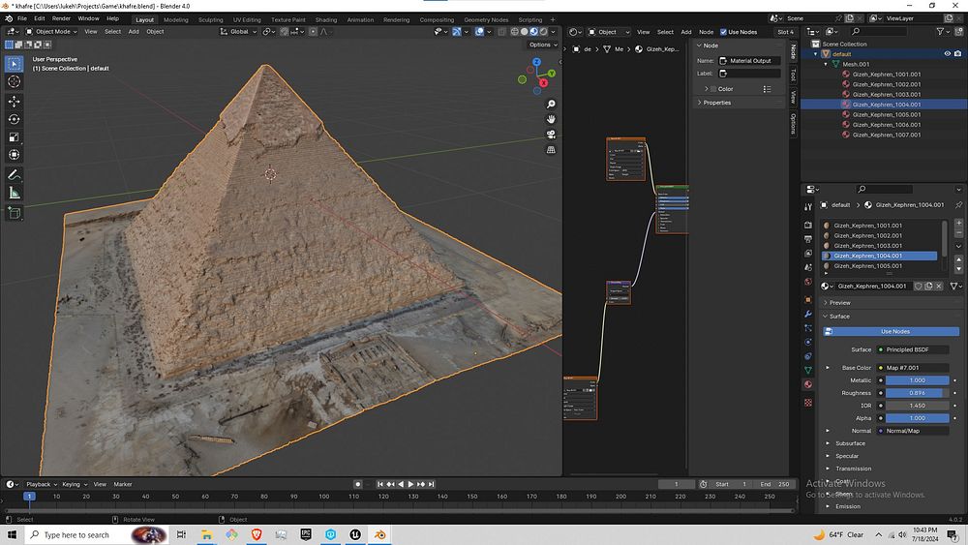Screen dimensions: 968x545
Task: Expand the Properties panel in the node sidebar
Action: click(x=717, y=103)
